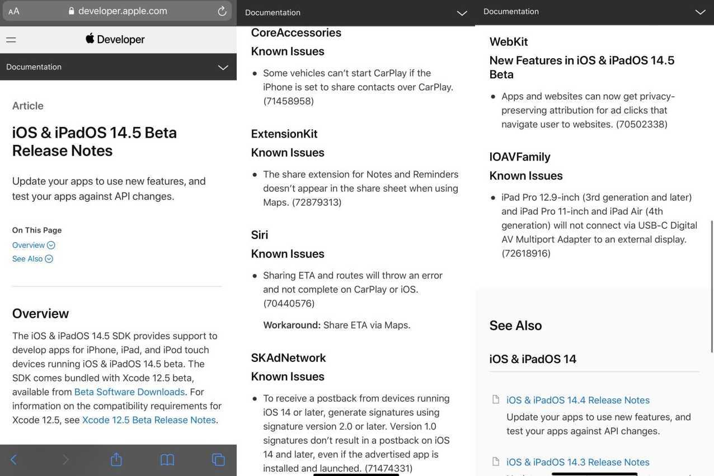The image size is (714, 476).
Task: Open Safari bookmarks icon
Action: (x=167, y=460)
